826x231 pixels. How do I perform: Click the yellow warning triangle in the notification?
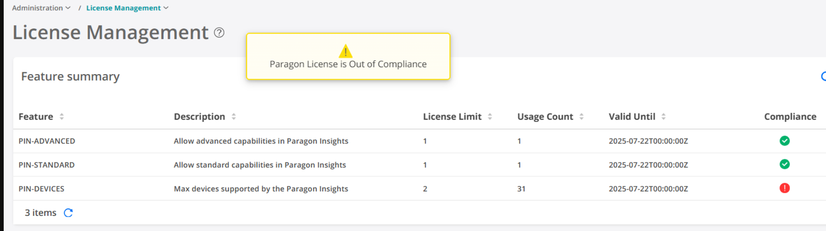click(x=345, y=51)
